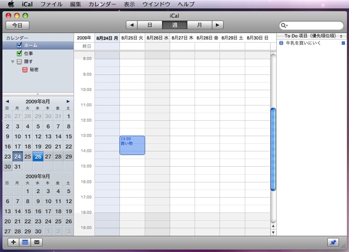
Task: Open To Do 項目 sort order dropdown
Action: pyautogui.click(x=341, y=36)
